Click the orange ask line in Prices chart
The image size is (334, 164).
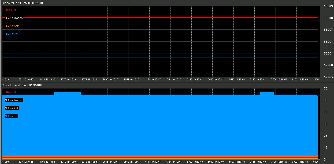pyautogui.click(x=161, y=17)
